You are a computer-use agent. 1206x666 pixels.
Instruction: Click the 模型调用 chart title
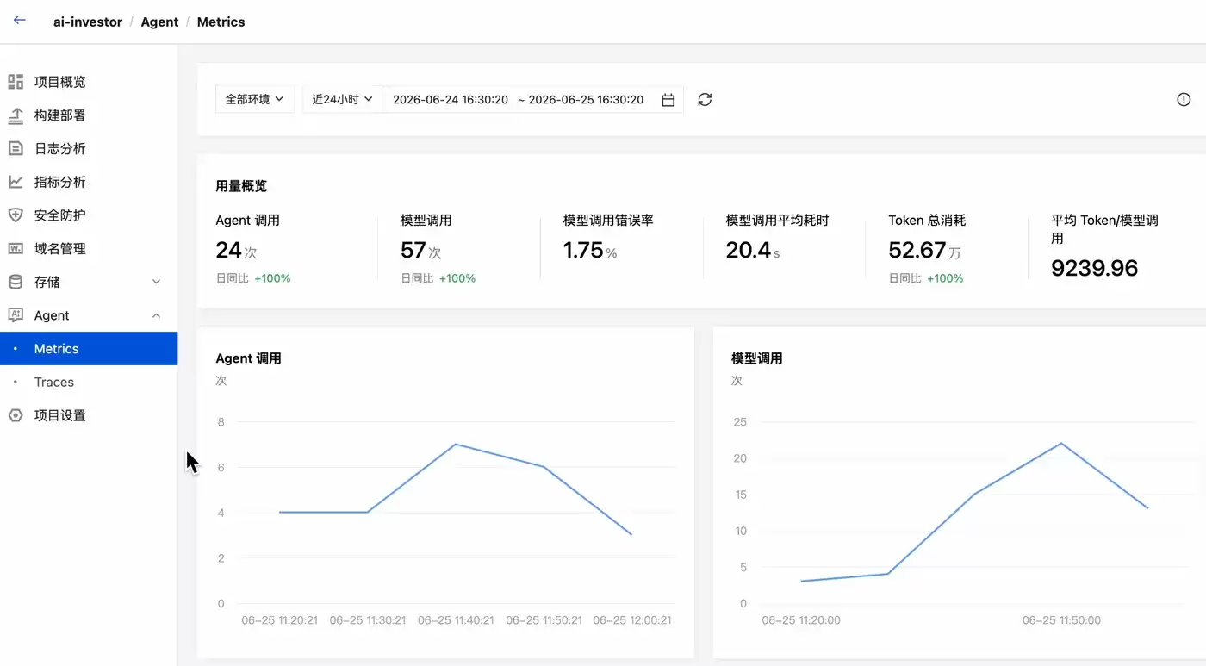point(757,358)
